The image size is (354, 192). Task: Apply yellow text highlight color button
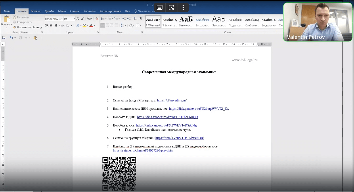coord(84,25)
